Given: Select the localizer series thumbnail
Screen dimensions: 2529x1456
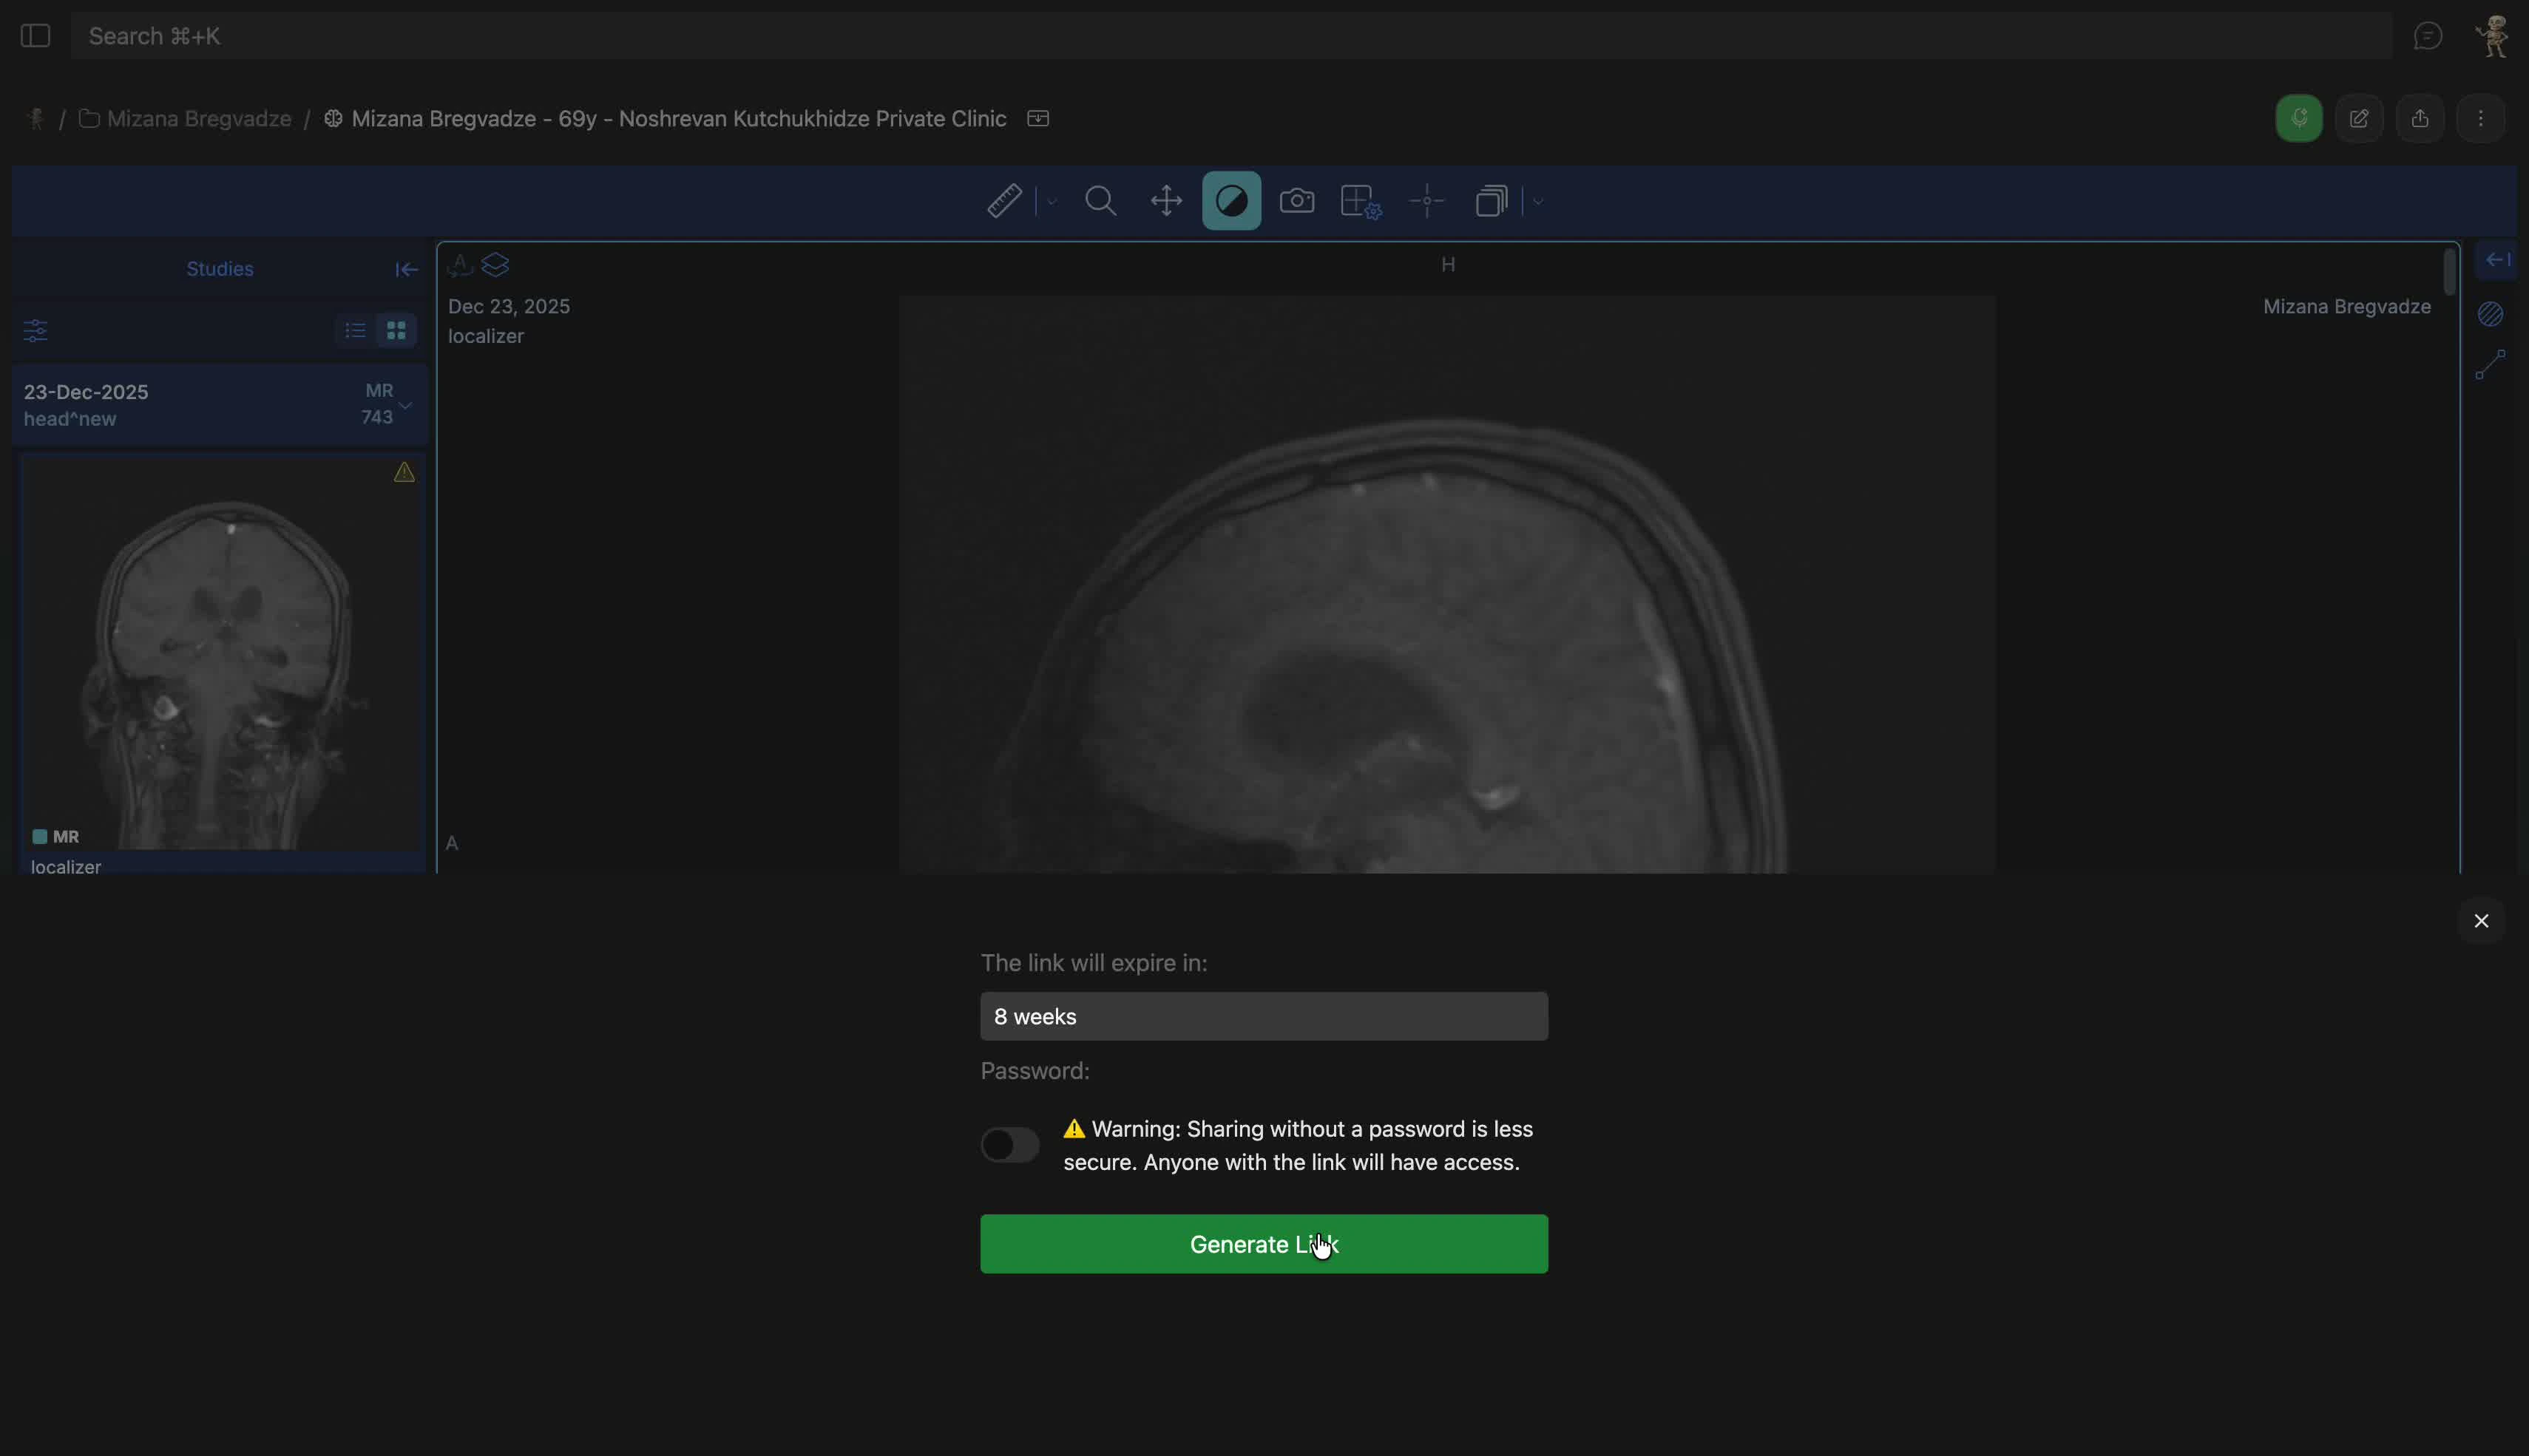Looking at the screenshot, I should point(220,655).
